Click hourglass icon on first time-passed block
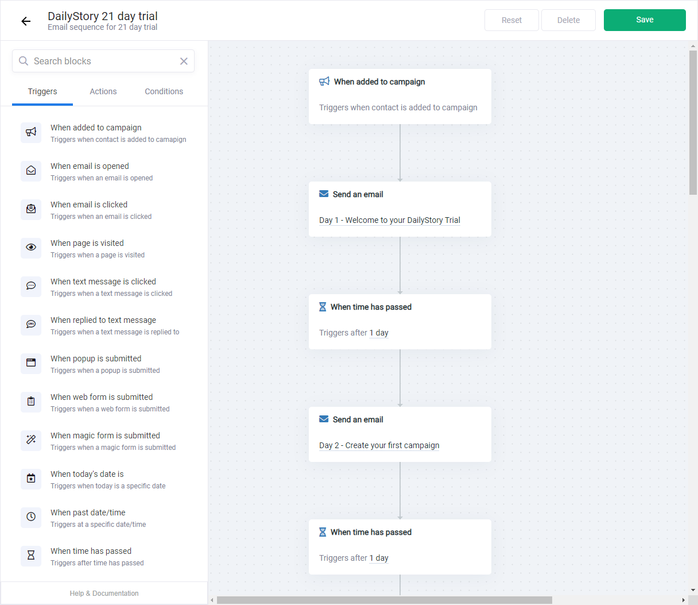This screenshot has width=698, height=605. point(323,307)
